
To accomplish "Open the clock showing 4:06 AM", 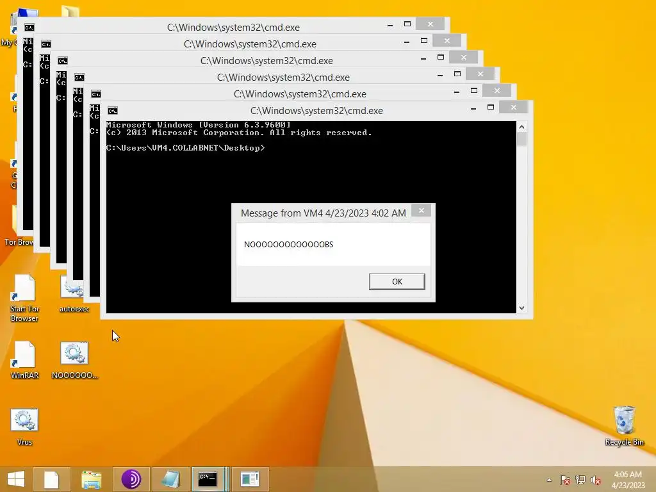I will click(x=628, y=479).
